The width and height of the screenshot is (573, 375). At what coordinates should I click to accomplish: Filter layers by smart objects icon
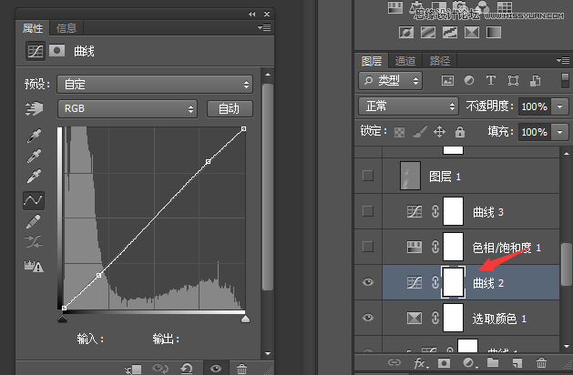pyautogui.click(x=535, y=80)
